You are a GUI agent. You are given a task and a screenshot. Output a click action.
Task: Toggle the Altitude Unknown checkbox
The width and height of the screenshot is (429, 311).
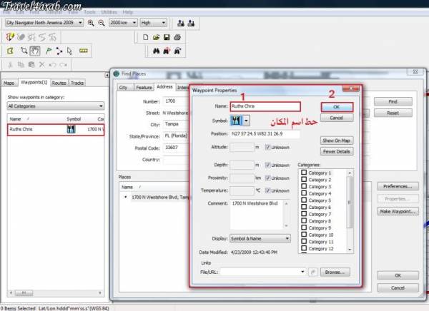(267, 148)
